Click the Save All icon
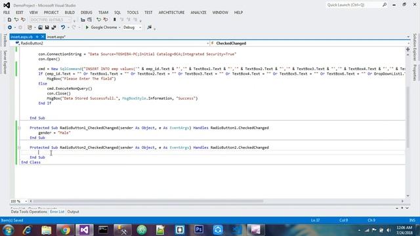This screenshot has height=236, width=420. [x=54, y=28]
